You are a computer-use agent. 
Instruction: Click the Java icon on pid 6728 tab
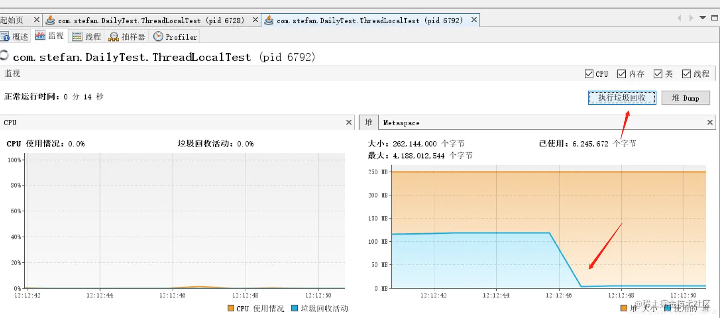pyautogui.click(x=50, y=20)
